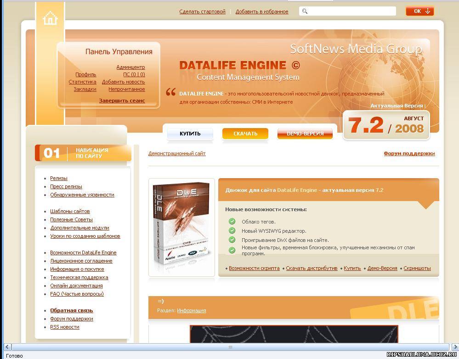This screenshot has height=359, width=459.
Task: Click the Демо-Версия link under features
Action: [382, 268]
